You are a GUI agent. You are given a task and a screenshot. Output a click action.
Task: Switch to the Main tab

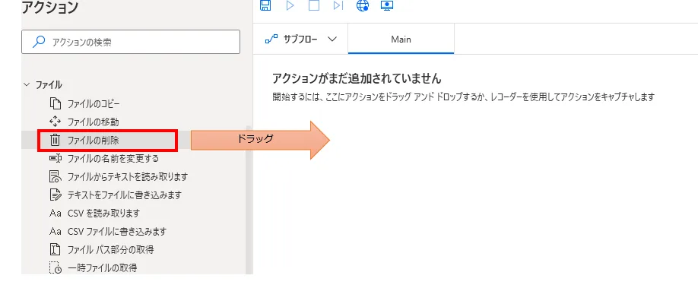pos(401,40)
